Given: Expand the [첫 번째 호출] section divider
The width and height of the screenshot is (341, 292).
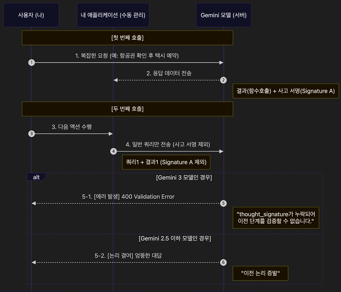Looking at the screenshot, I should 127,38.
